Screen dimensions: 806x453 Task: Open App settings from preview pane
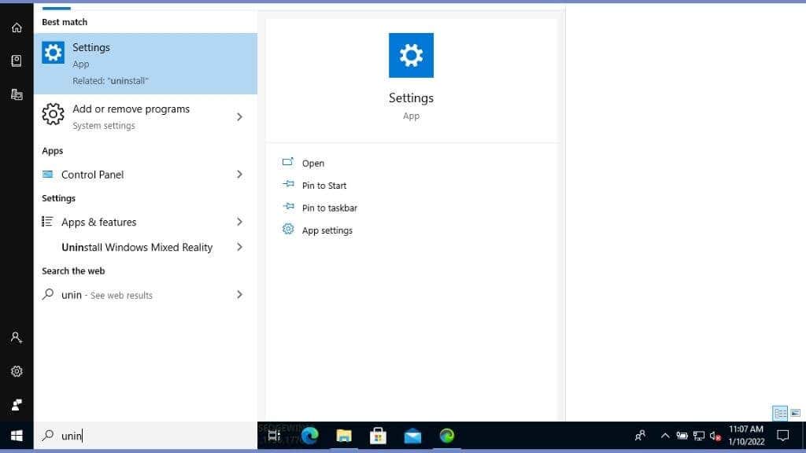pyautogui.click(x=327, y=230)
